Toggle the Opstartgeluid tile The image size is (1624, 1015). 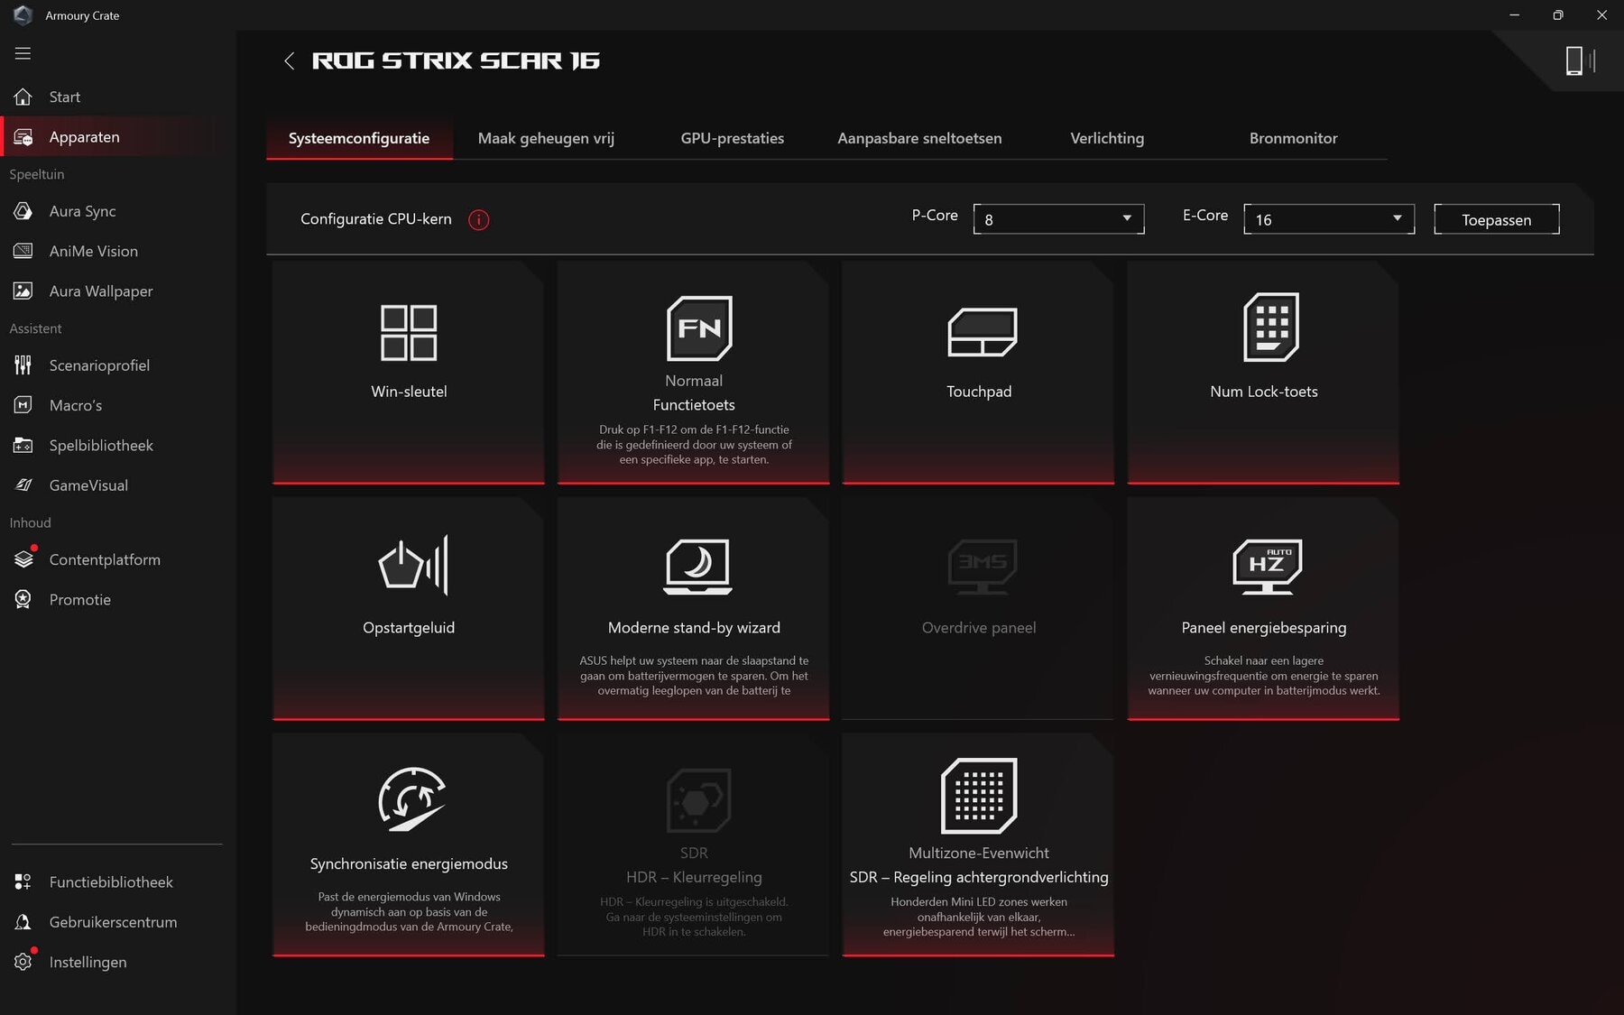point(409,609)
